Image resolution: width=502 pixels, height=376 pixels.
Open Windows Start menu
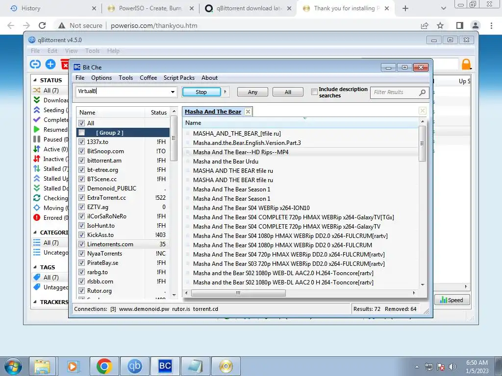tap(13, 366)
